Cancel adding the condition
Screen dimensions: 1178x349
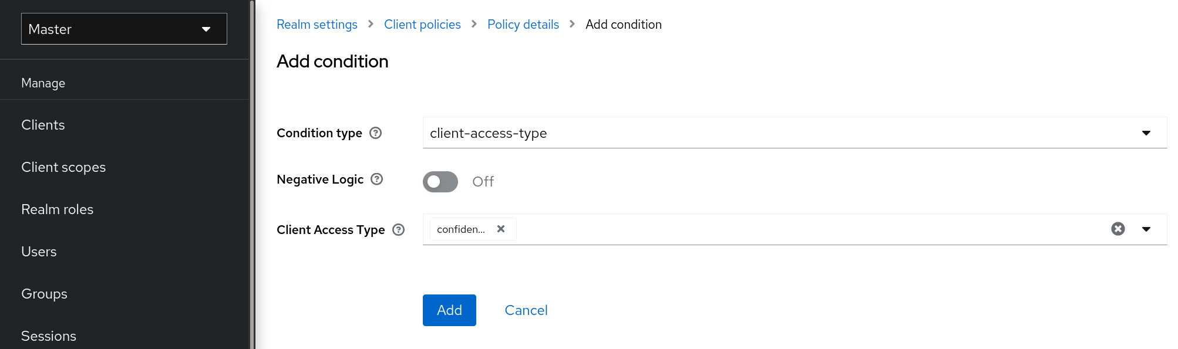point(526,310)
